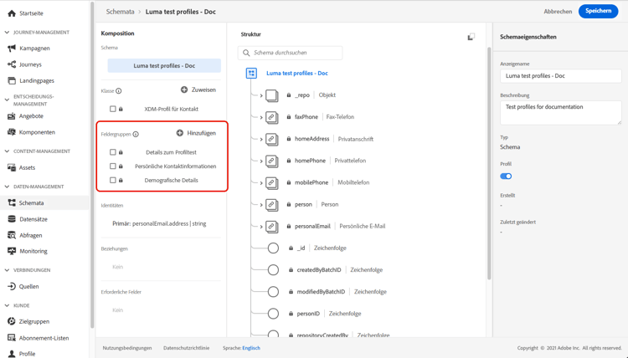Click the plus icon beside Zuweisen
The image size is (628, 358).
pyautogui.click(x=184, y=89)
